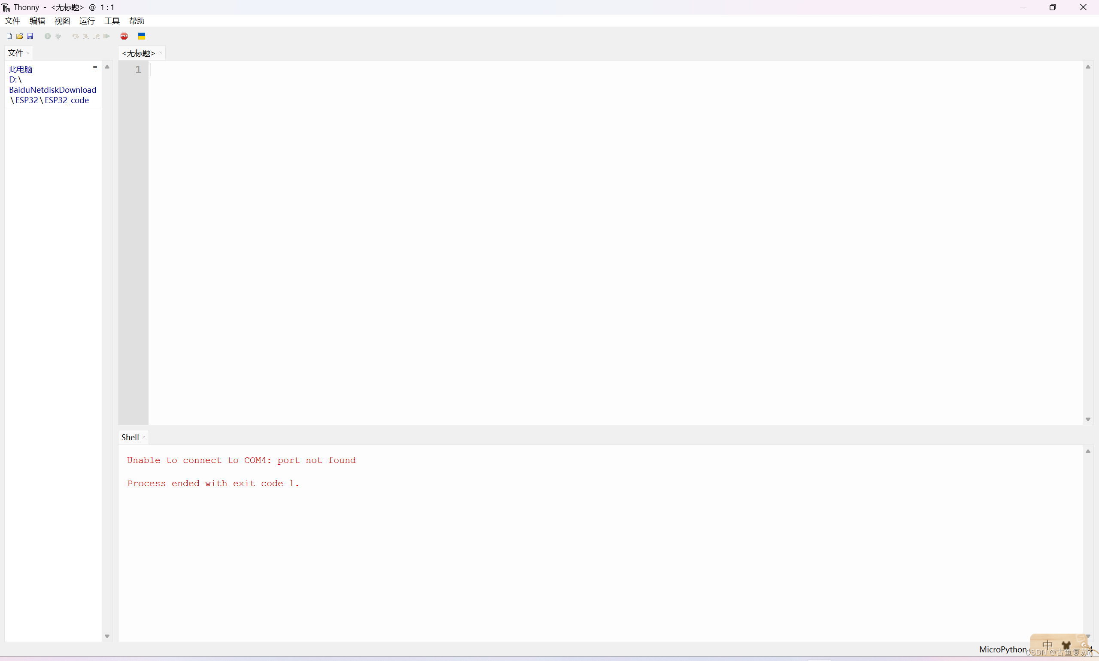Open the 运行 (Run) menu
Image resolution: width=1099 pixels, height=661 pixels.
click(86, 21)
